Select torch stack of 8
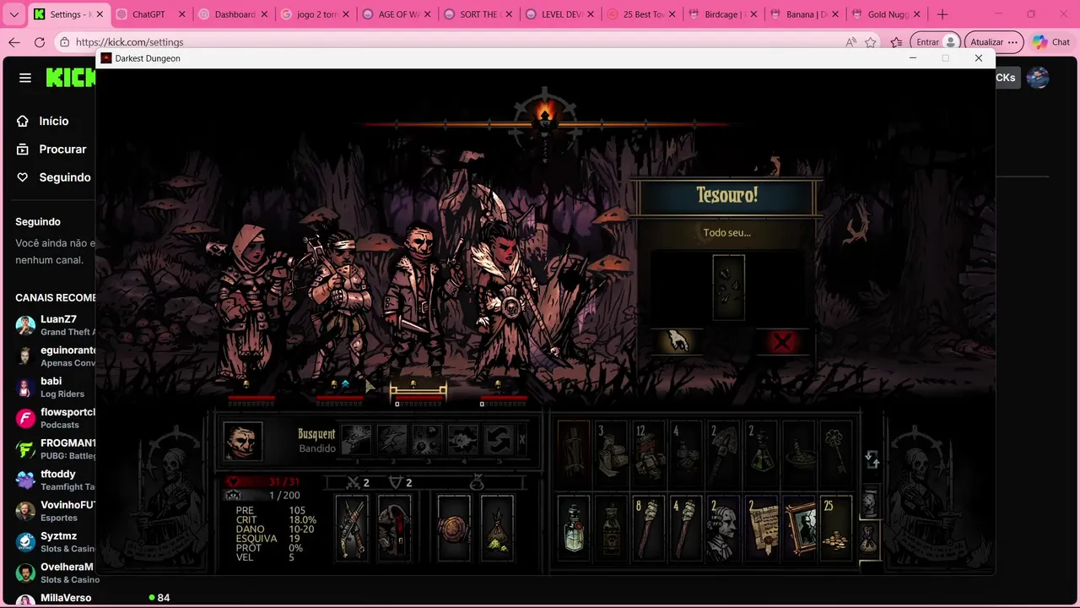Image resolution: width=1080 pixels, height=608 pixels. [649, 528]
